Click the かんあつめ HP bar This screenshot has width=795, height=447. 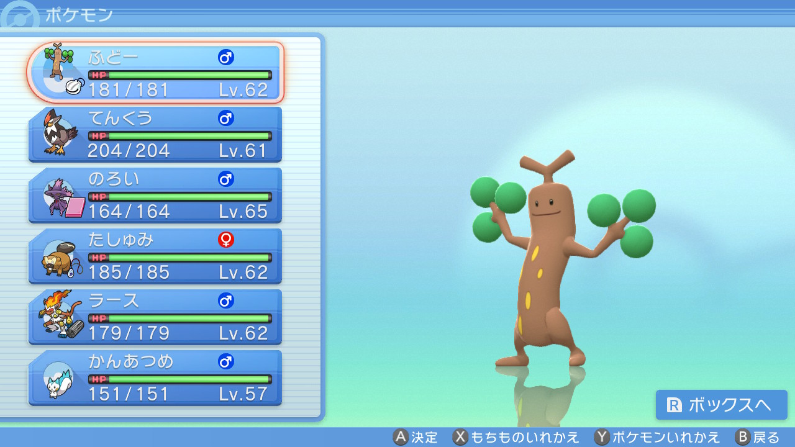[x=180, y=379]
